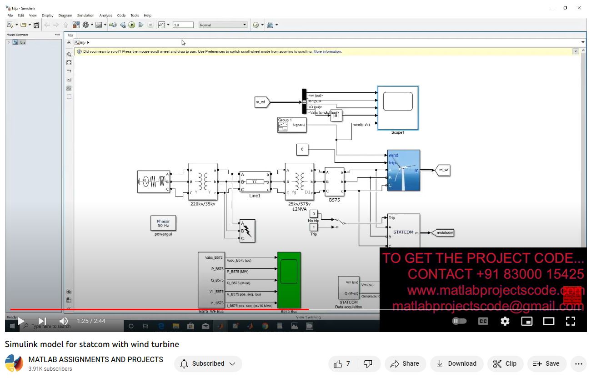Open the New Model dropdown arrow
The width and height of the screenshot is (591, 378).
16,25
